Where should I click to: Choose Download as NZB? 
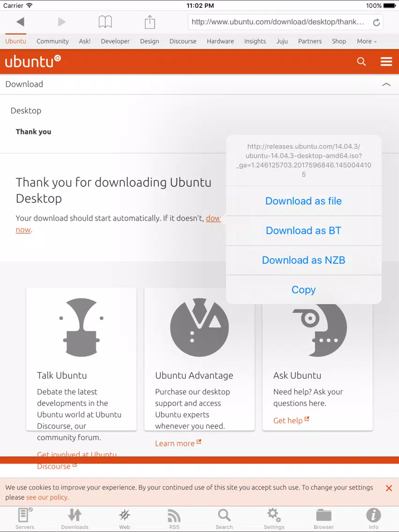click(x=303, y=260)
